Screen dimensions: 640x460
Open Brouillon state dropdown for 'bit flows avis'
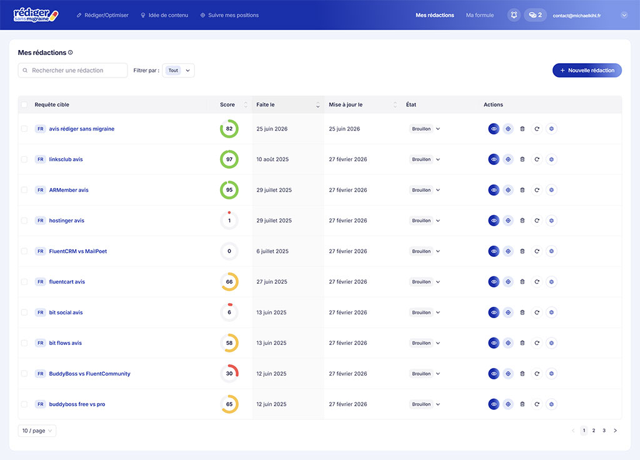click(x=425, y=343)
